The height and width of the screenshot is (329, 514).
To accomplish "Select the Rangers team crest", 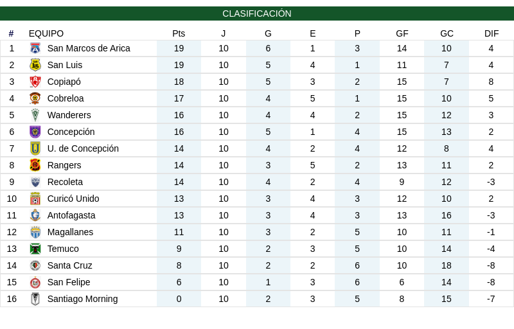I will (x=35, y=166).
